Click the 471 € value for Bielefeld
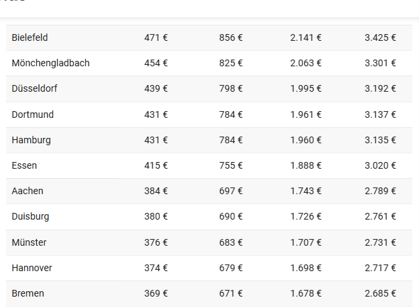Viewport: 419px width, 308px height. click(x=156, y=37)
